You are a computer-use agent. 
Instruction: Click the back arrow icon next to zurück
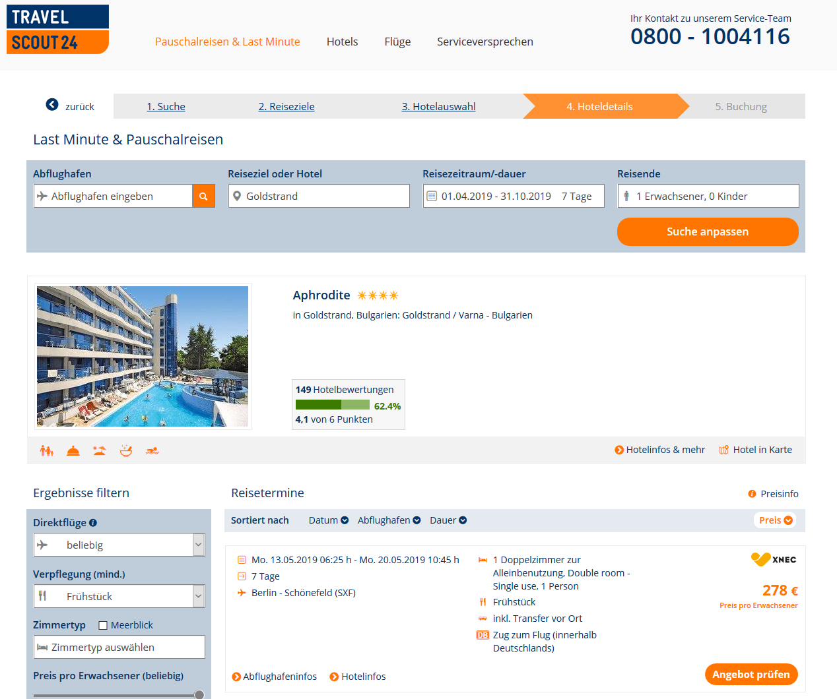coord(52,104)
